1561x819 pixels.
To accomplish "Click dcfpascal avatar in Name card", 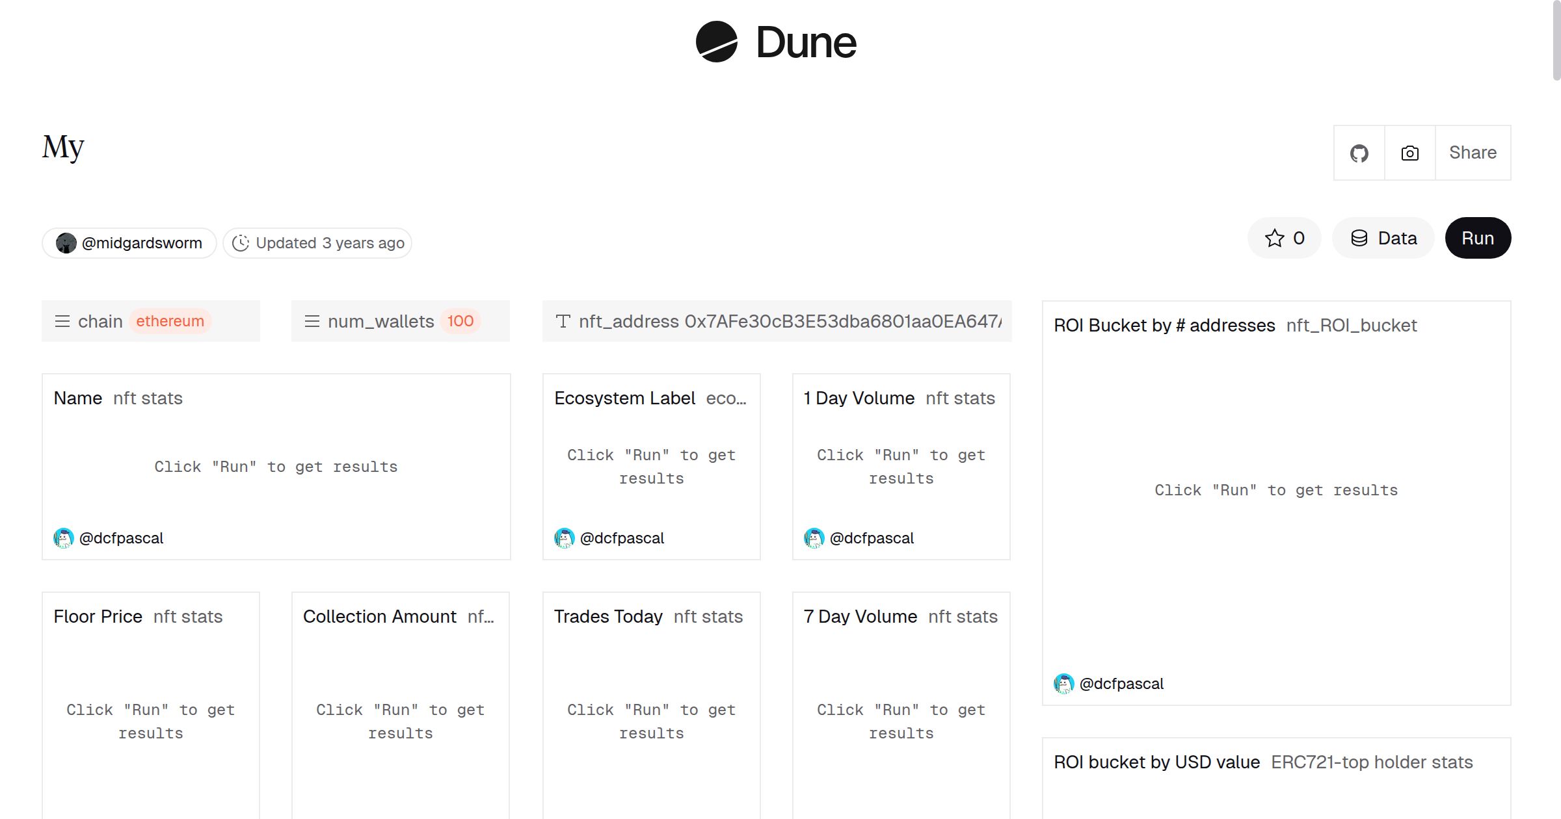I will [63, 538].
